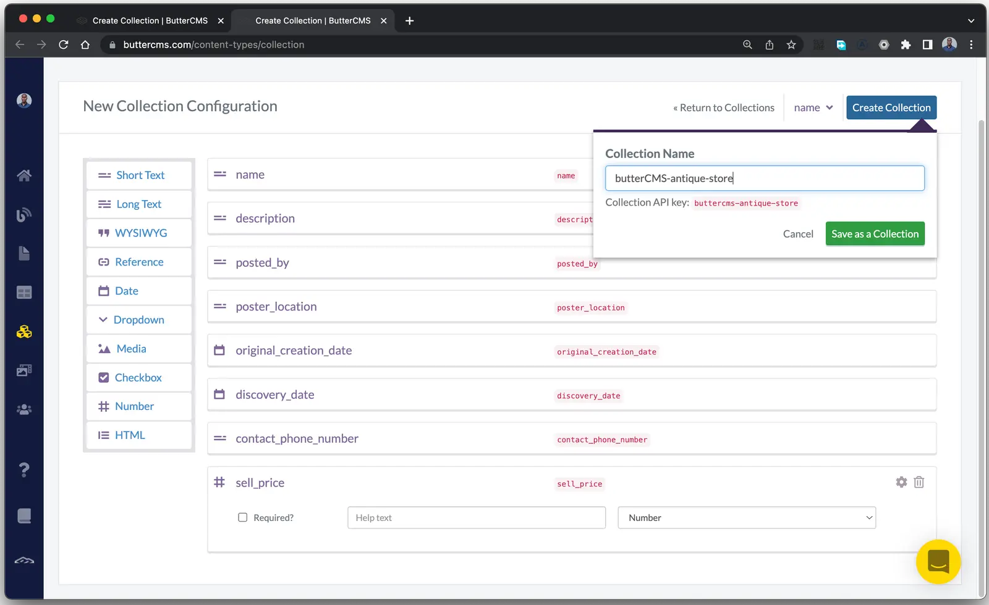Share this page from address bar

click(x=770, y=44)
